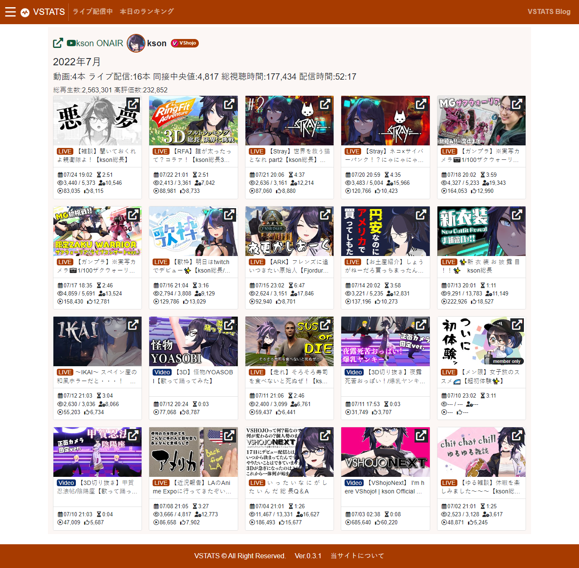This screenshot has width=579, height=568.
Task: Open 本日のランキング nav item
Action: click(147, 11)
